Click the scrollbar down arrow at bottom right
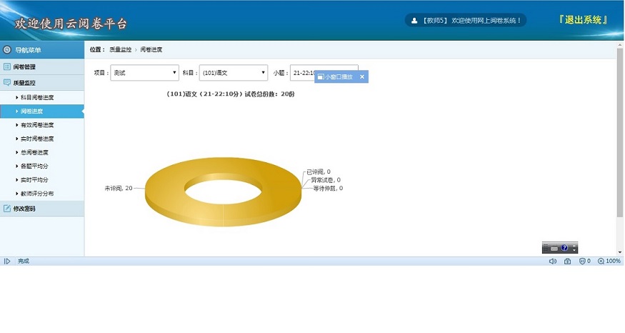The height and width of the screenshot is (333, 625). coord(619,252)
